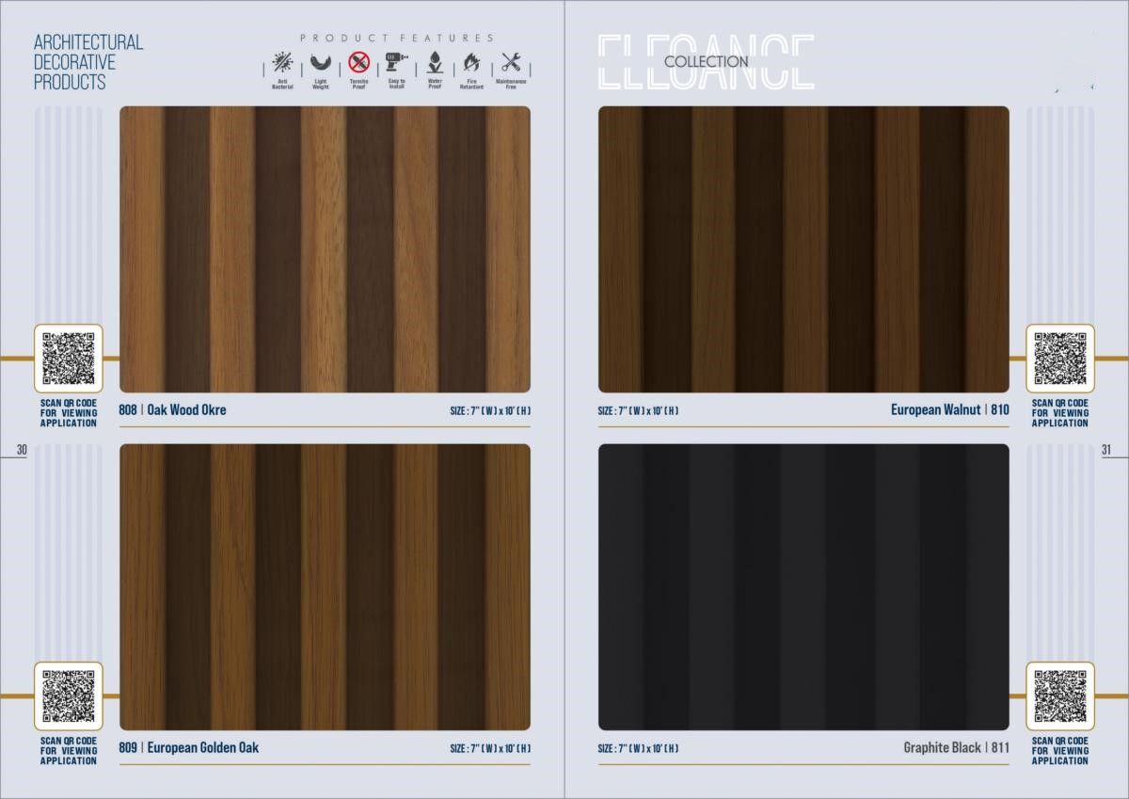Click page number 30

click(x=23, y=451)
